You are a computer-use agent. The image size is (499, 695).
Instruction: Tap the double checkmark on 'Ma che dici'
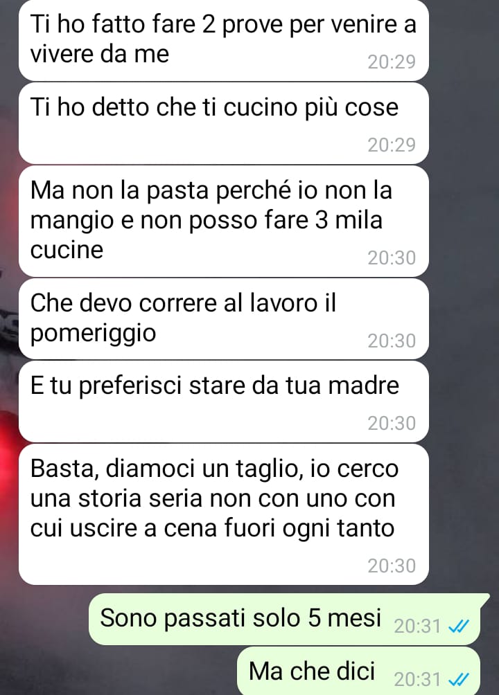pyautogui.click(x=459, y=679)
